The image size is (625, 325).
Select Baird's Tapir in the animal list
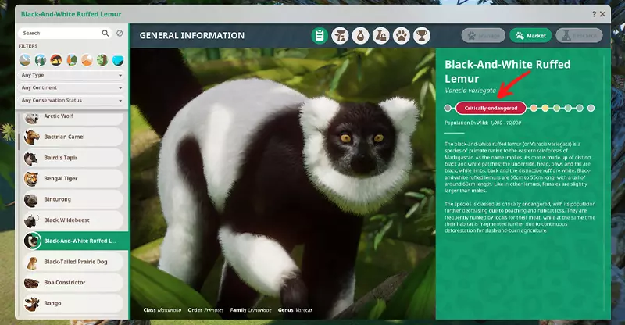tap(73, 158)
